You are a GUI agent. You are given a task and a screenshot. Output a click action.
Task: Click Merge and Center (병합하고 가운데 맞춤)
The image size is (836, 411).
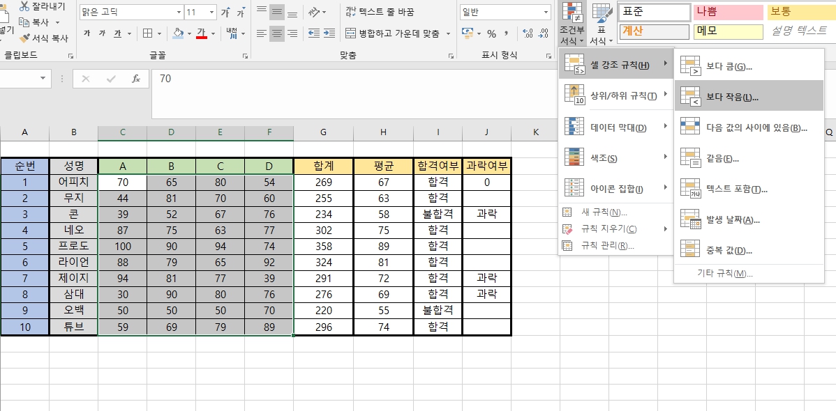pos(393,33)
